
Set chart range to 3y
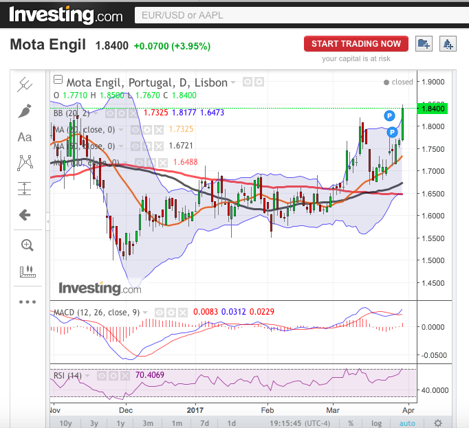tap(94, 423)
